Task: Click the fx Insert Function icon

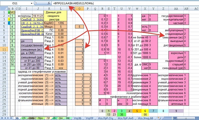Action: (x=49, y=3)
